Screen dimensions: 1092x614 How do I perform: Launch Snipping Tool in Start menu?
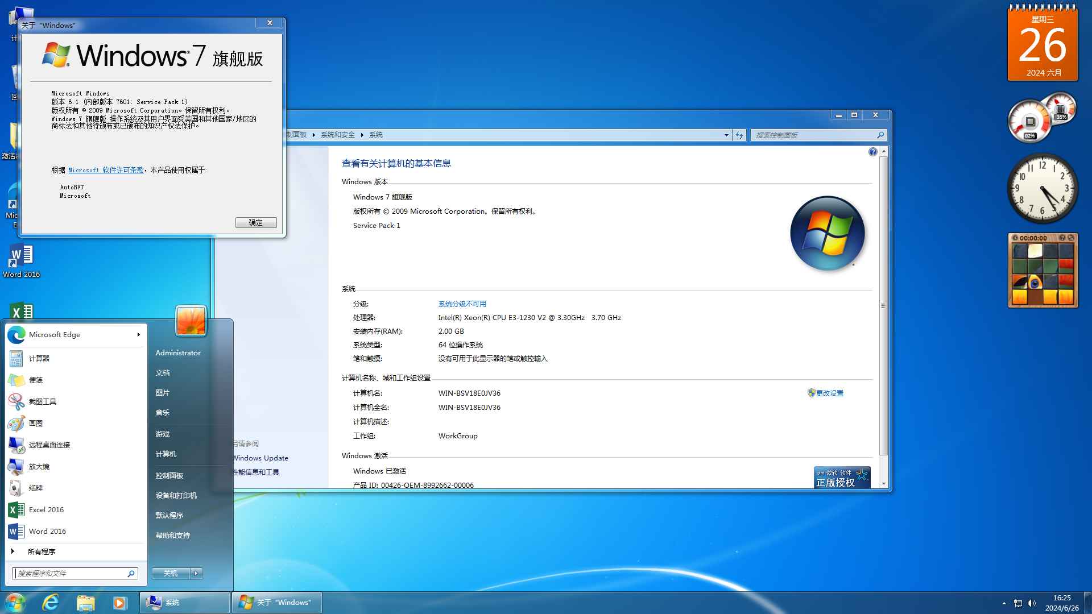click(x=42, y=401)
